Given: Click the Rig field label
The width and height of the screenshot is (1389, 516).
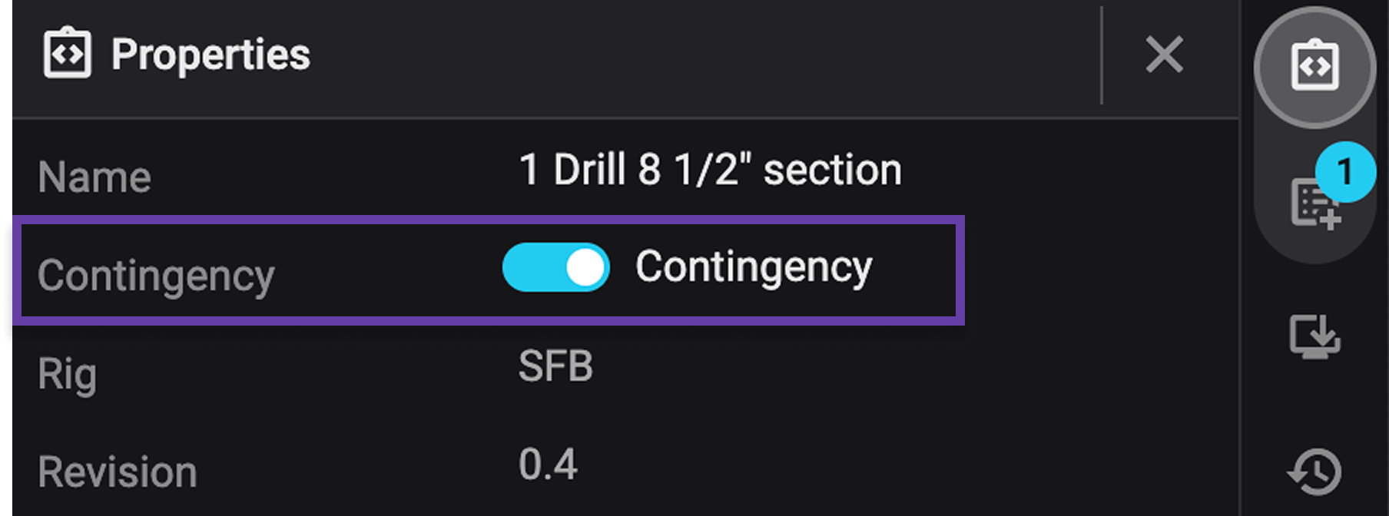Looking at the screenshot, I should 68,375.
